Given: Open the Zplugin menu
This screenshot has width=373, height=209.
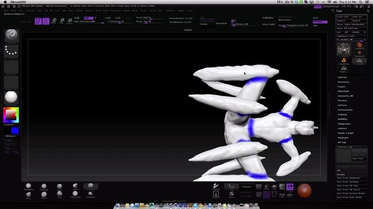Looking at the screenshot, I should [x=181, y=10].
